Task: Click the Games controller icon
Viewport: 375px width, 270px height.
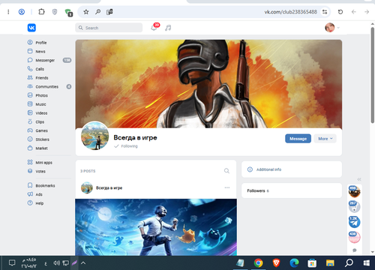Action: pyautogui.click(x=30, y=130)
